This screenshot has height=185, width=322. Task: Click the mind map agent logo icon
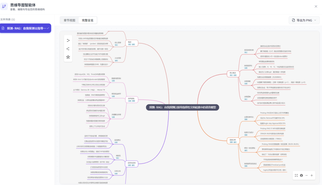4,7
